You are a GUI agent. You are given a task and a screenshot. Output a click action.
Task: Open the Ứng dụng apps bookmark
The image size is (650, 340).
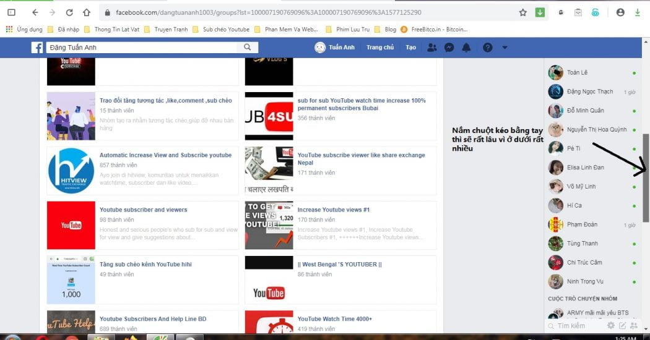[24, 30]
